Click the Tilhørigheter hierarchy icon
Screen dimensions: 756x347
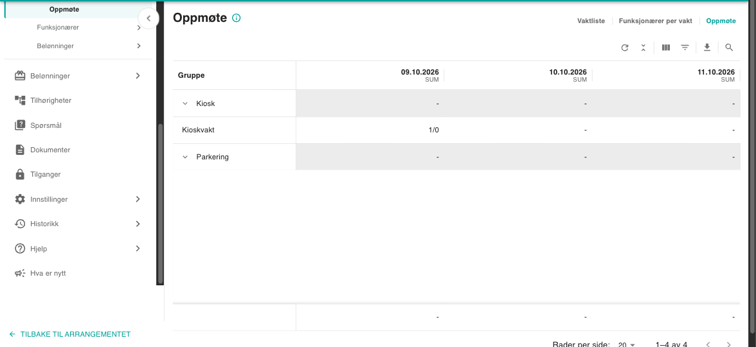click(20, 100)
